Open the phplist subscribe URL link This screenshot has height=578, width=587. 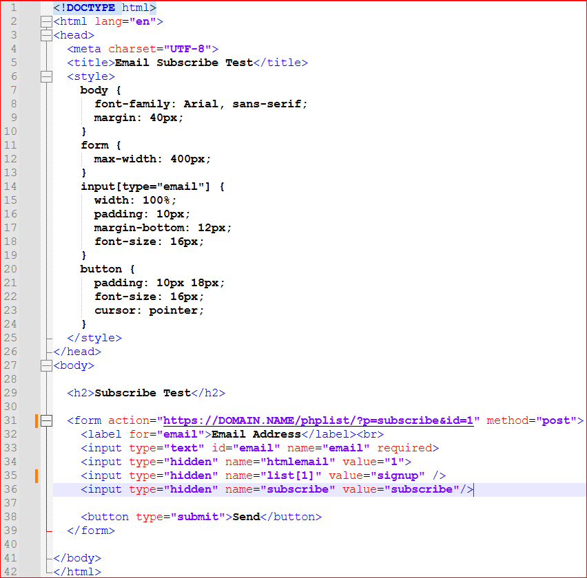[x=318, y=420]
